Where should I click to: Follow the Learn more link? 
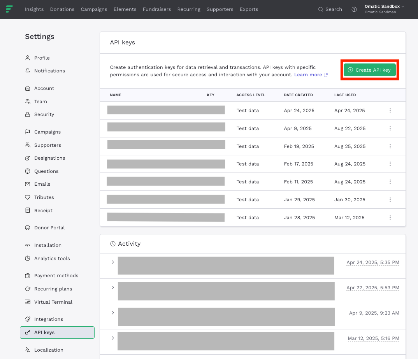[311, 75]
